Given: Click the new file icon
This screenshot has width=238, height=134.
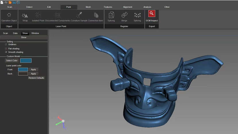Looking at the screenshot, I should 2,2.
